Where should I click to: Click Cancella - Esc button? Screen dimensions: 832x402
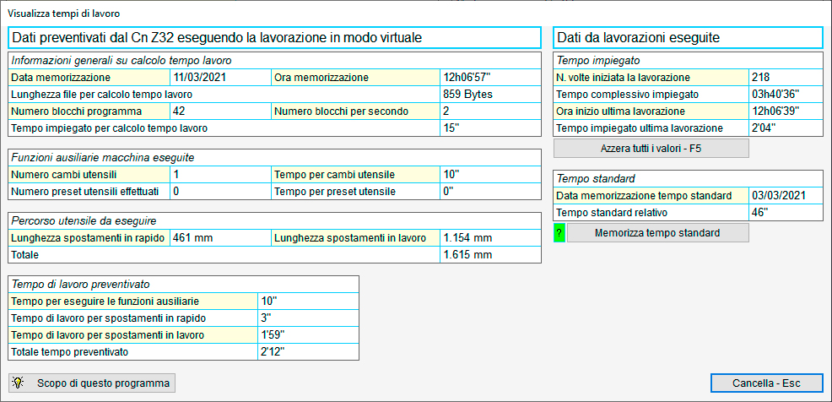click(x=766, y=383)
